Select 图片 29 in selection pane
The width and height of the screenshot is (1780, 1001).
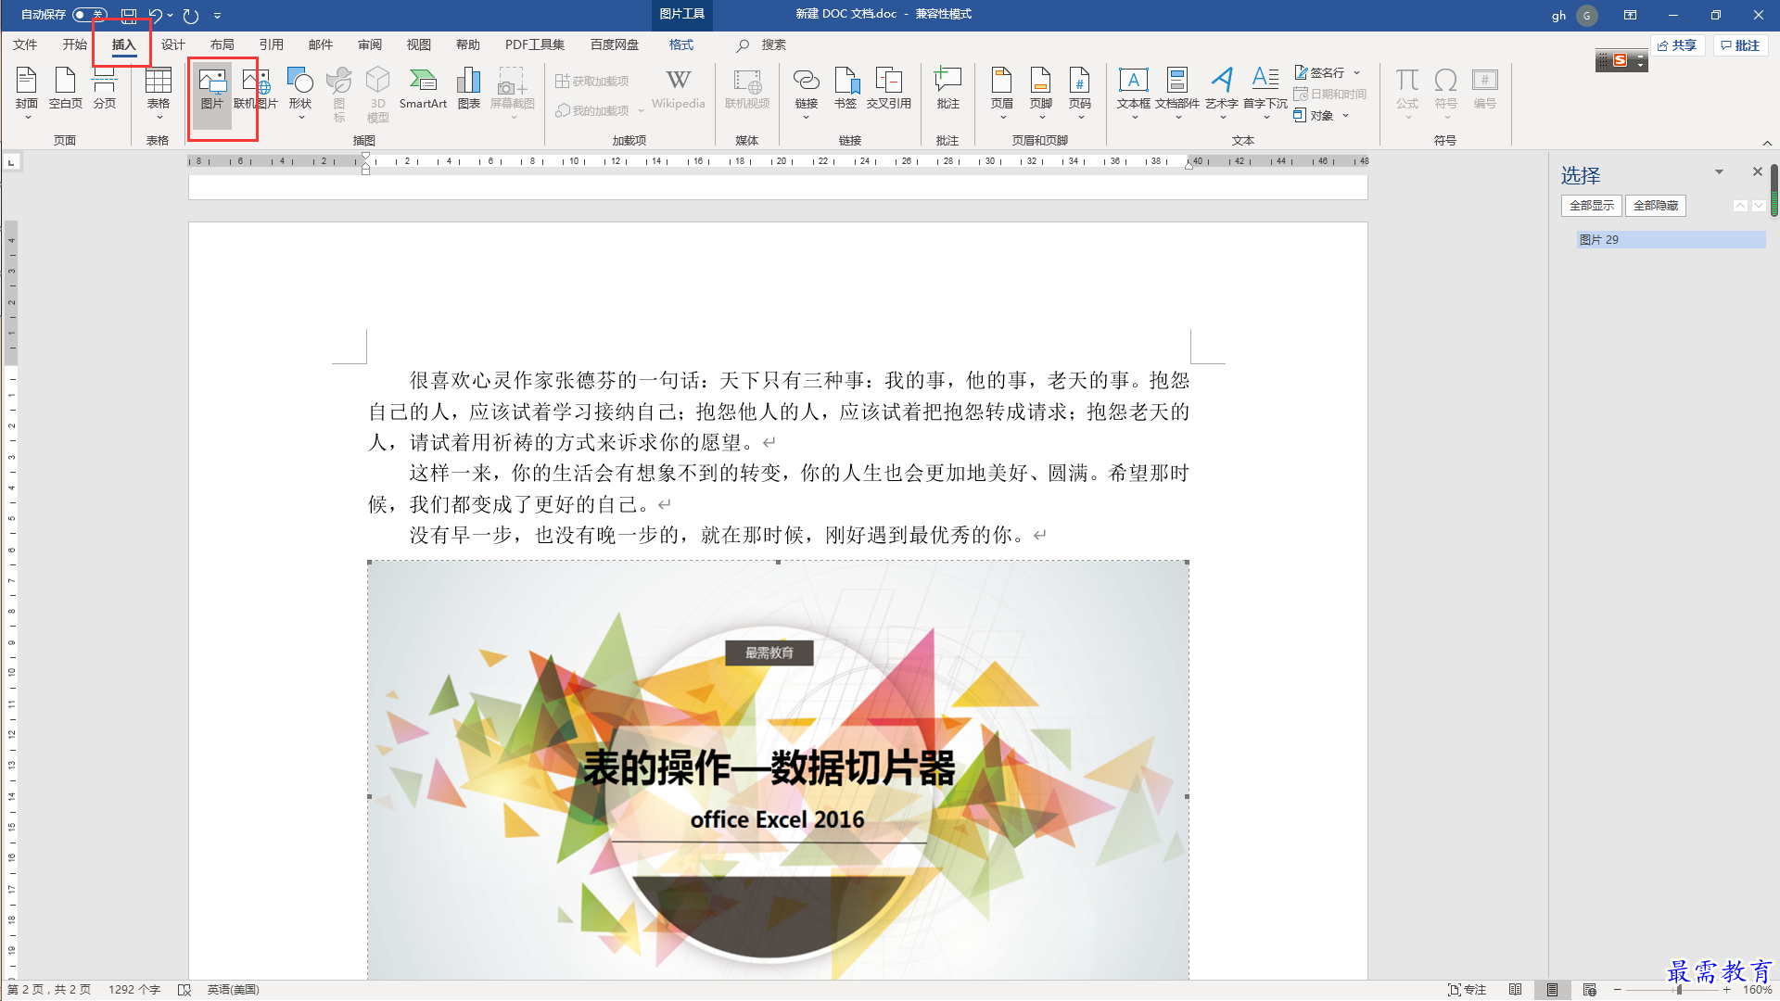pos(1671,240)
